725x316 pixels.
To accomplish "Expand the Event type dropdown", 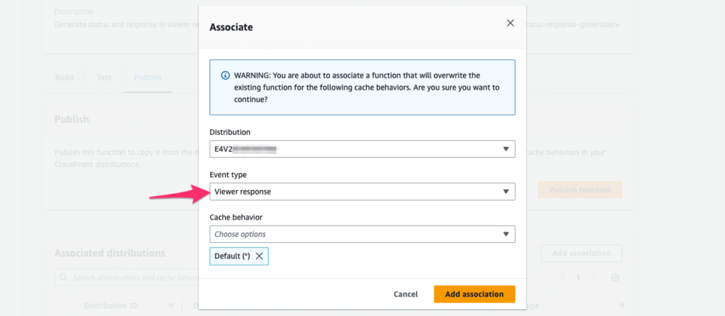I will (x=362, y=192).
